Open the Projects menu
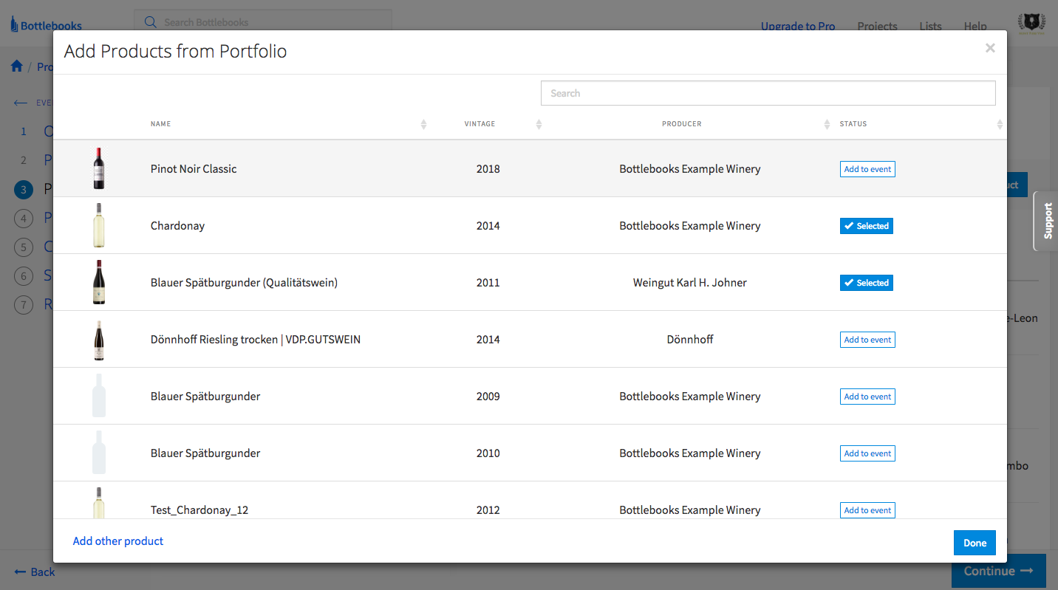 pos(877,26)
